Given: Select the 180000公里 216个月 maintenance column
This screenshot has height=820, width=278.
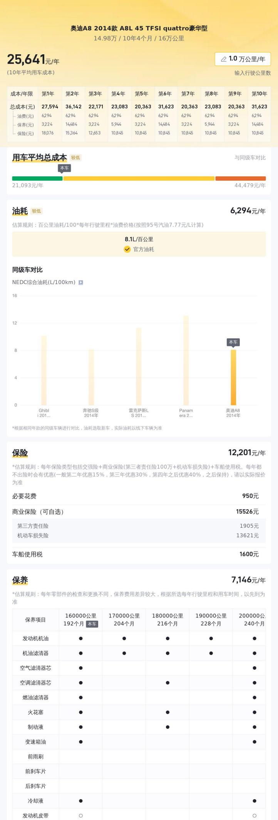Looking at the screenshot, I should (x=167, y=620).
